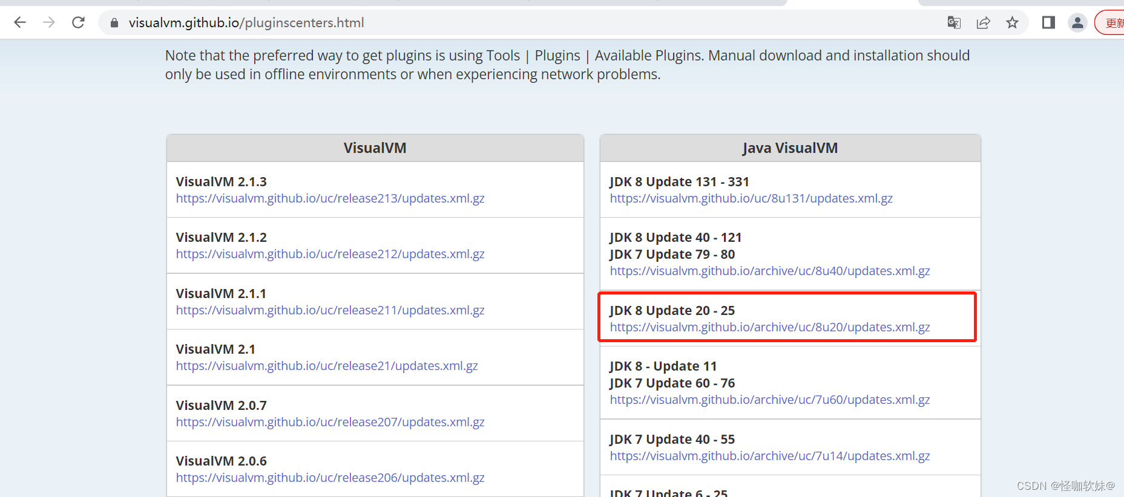
Task: Select the VisualVM 2.1.1 heading
Action: tap(221, 293)
